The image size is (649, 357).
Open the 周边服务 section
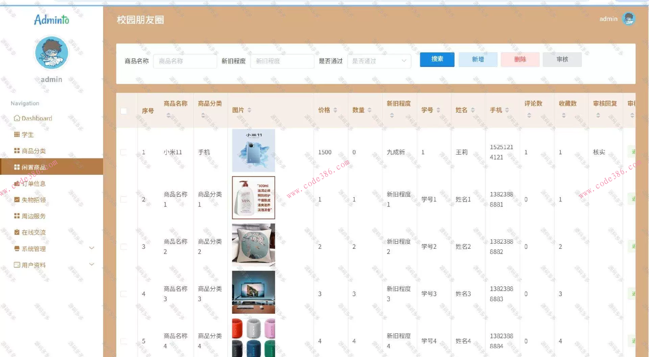tap(33, 216)
